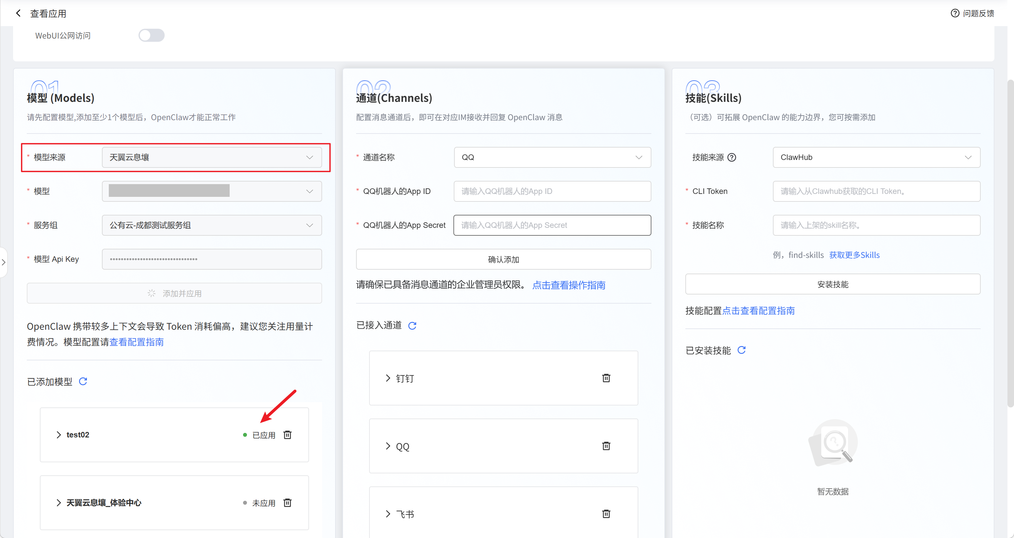Click the 确认添加 button
Image resolution: width=1014 pixels, height=538 pixels.
coord(503,259)
